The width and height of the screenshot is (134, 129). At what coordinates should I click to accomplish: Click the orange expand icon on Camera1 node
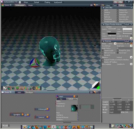(47, 117)
